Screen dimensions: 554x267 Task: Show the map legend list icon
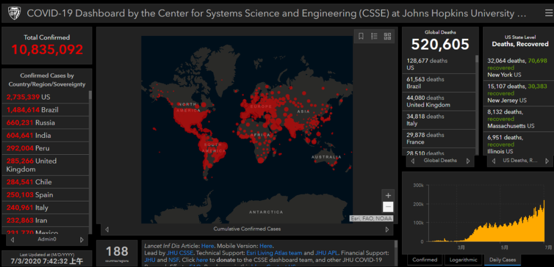(x=374, y=36)
